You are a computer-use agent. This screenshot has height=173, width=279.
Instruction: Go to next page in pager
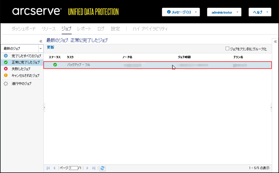click(x=87, y=168)
